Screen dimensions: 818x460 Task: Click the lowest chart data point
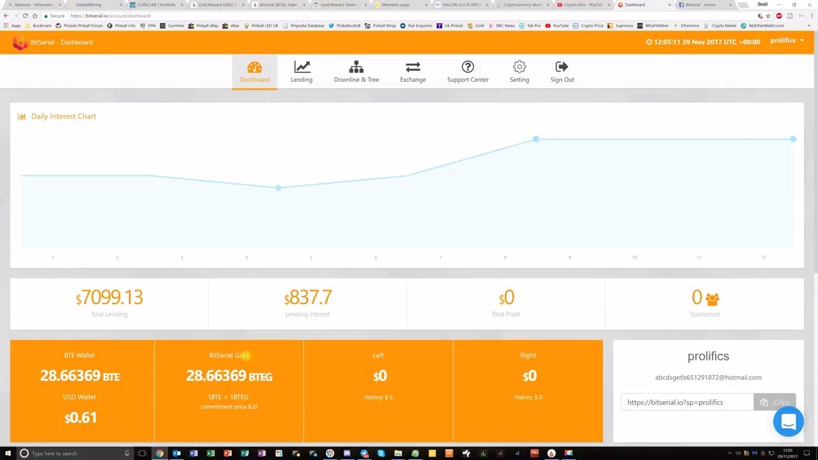(278, 188)
